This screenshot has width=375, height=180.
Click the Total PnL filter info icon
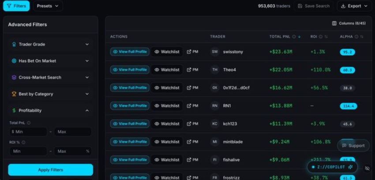pyautogui.click(x=29, y=123)
